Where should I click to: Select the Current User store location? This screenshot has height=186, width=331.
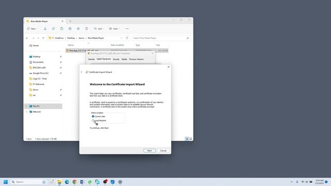pos(93,116)
